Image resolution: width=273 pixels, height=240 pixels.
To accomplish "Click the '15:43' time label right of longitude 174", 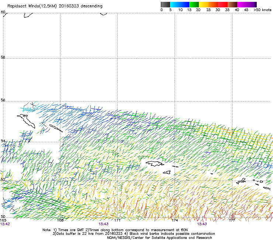I will tap(202, 224).
